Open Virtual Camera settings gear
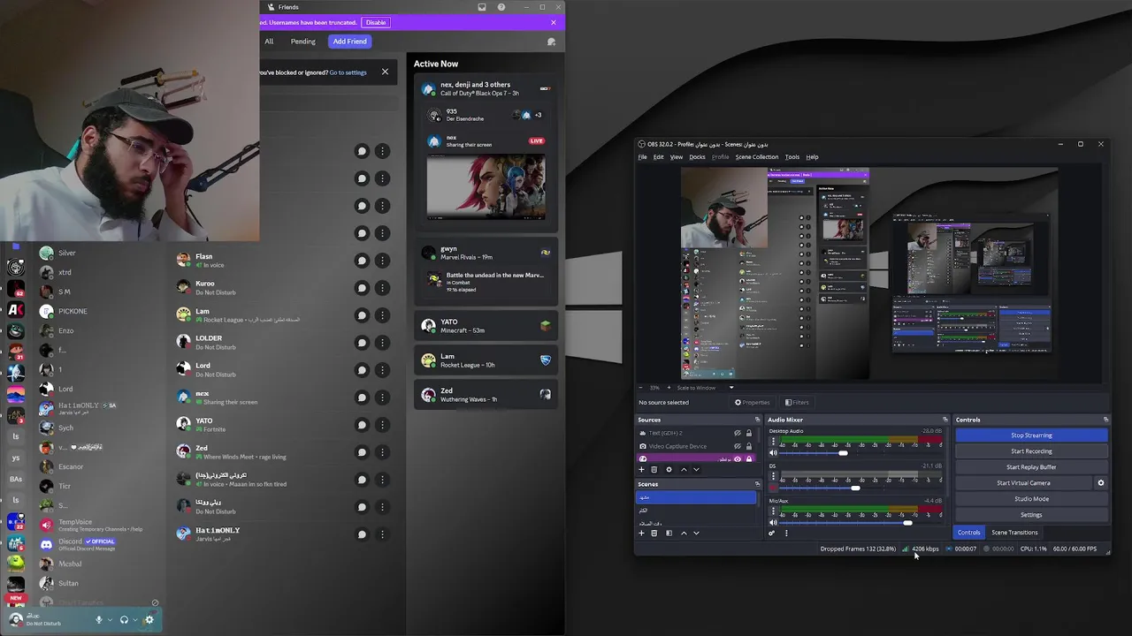 (x=1101, y=483)
